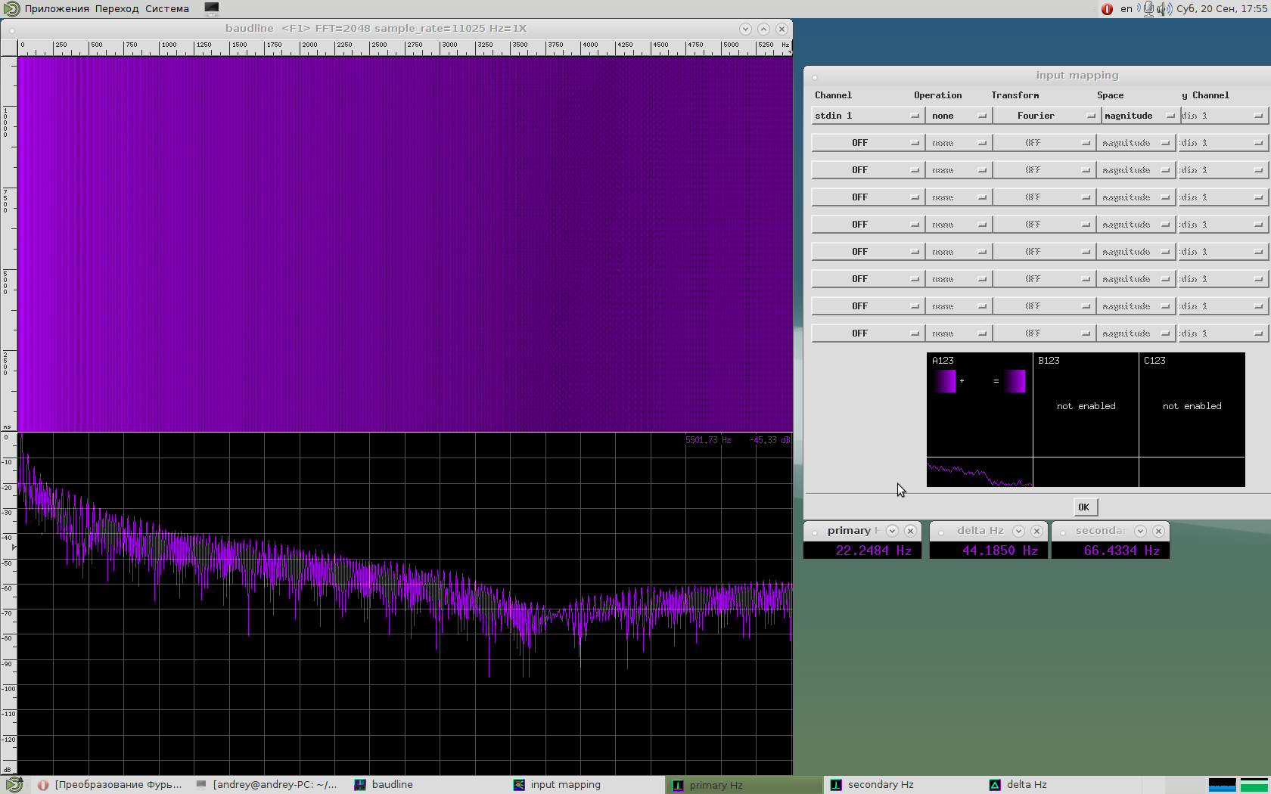1271x794 pixels.
Task: Open terminal launcher icon in top panel
Action: point(211,9)
